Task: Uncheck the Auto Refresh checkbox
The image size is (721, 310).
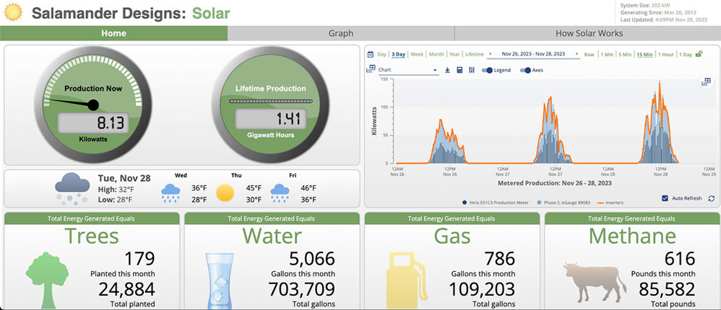Action: point(665,198)
